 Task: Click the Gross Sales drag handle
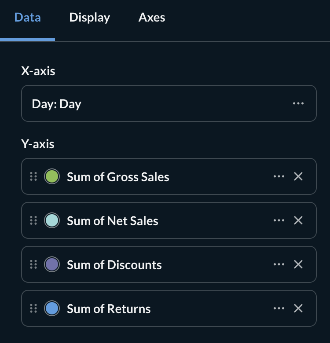(33, 176)
